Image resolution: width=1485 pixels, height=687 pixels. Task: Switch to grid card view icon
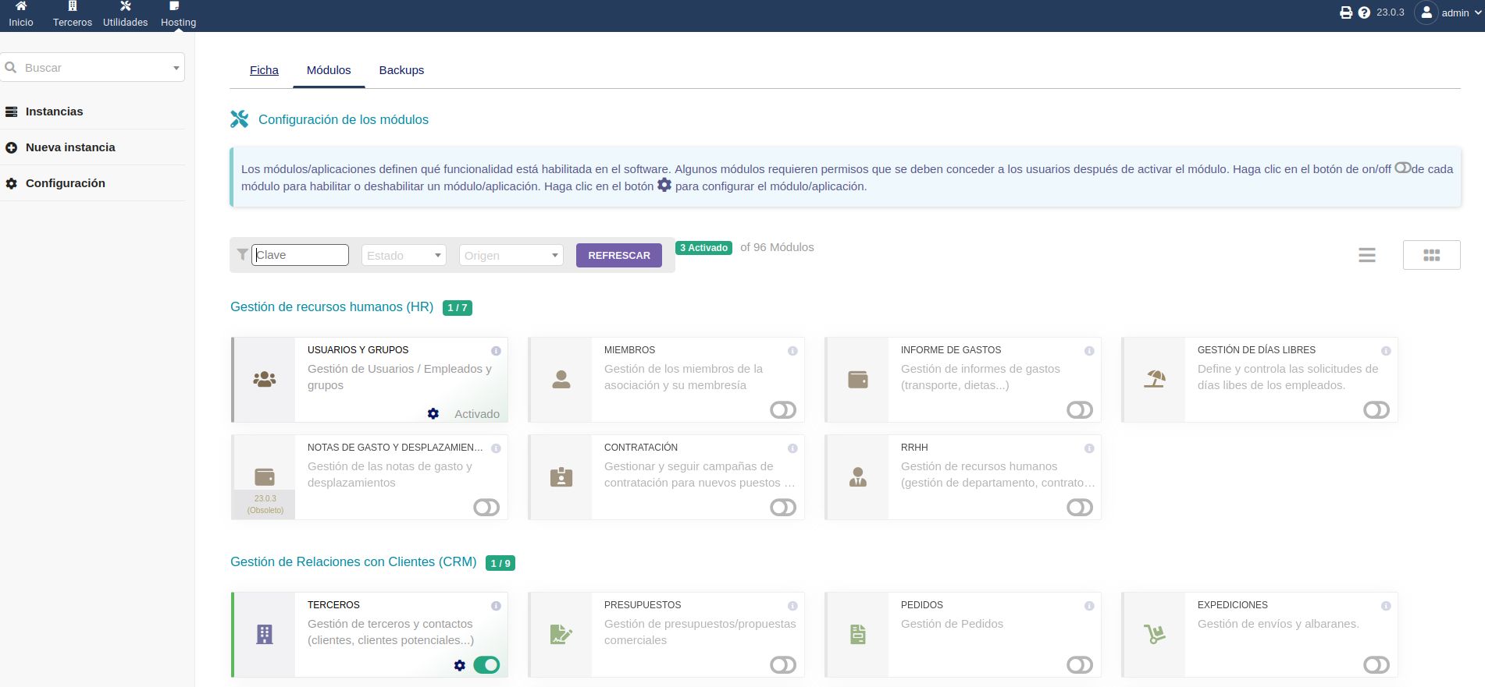[1431, 255]
